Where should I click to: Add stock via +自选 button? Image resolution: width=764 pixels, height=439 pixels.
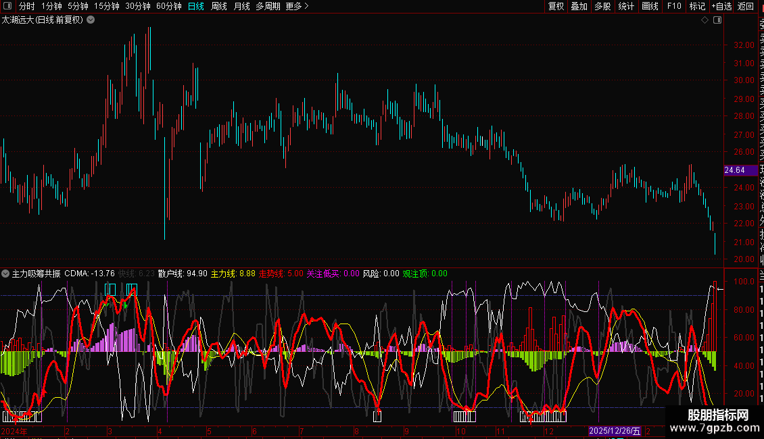(x=721, y=6)
